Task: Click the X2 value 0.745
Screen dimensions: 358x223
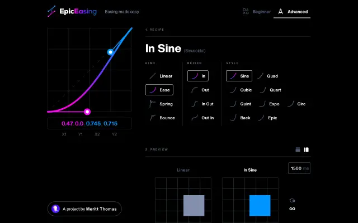Action: coord(93,124)
